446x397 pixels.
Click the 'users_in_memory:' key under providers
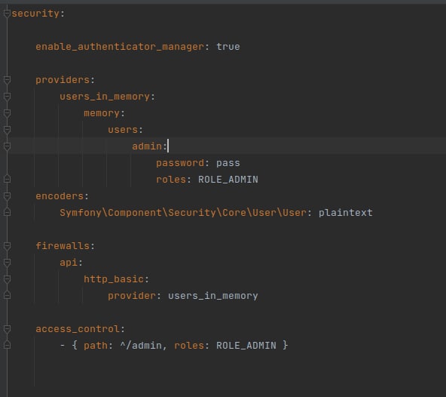(x=108, y=97)
